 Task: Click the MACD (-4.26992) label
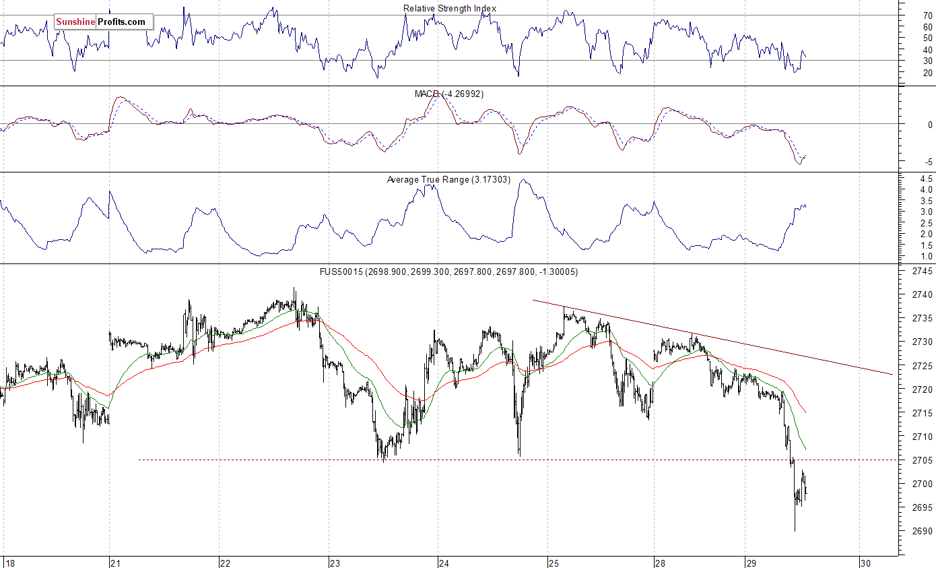tap(448, 94)
